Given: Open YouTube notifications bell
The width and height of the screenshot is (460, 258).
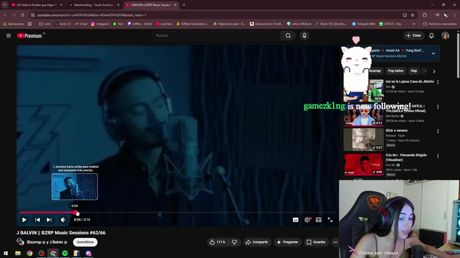Looking at the screenshot, I should tap(431, 35).
